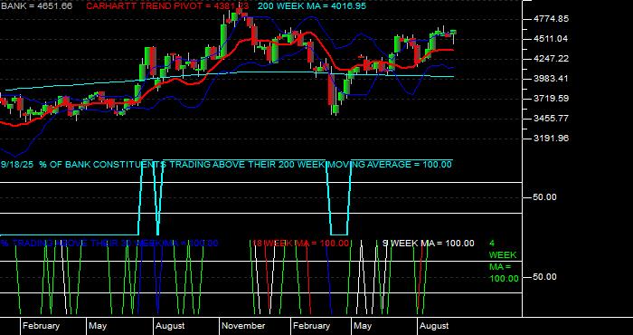Click the second February marker after November
The width and height of the screenshot is (633, 335).
[x=311, y=326]
